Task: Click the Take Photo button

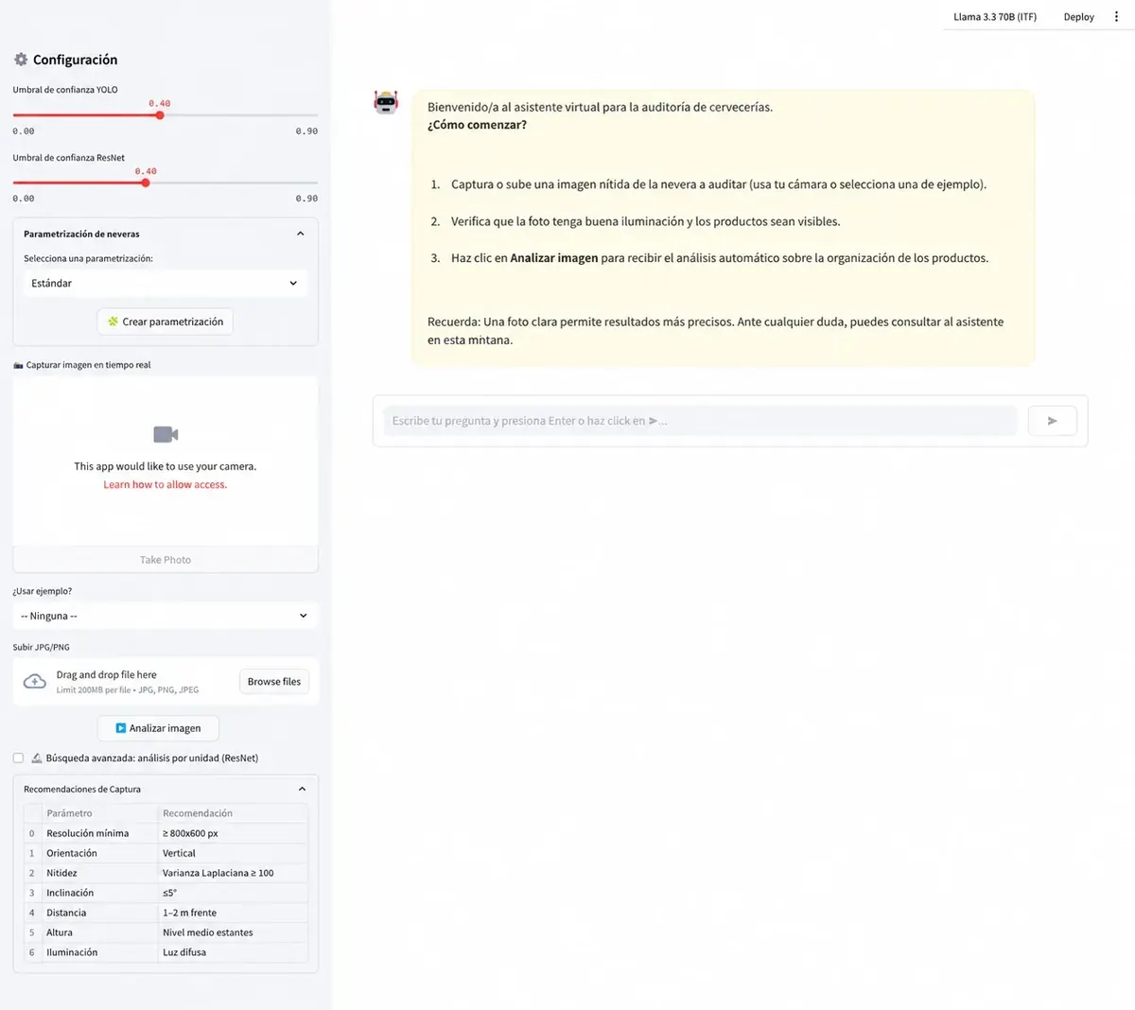Action: (166, 560)
